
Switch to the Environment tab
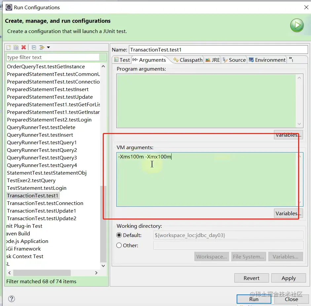tap(267, 60)
